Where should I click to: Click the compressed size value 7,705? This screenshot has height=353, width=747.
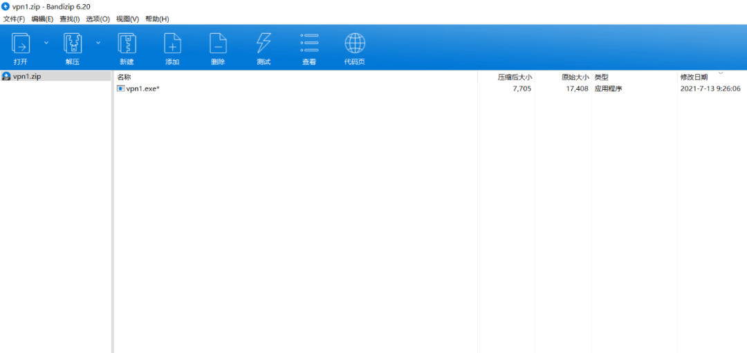coord(522,88)
